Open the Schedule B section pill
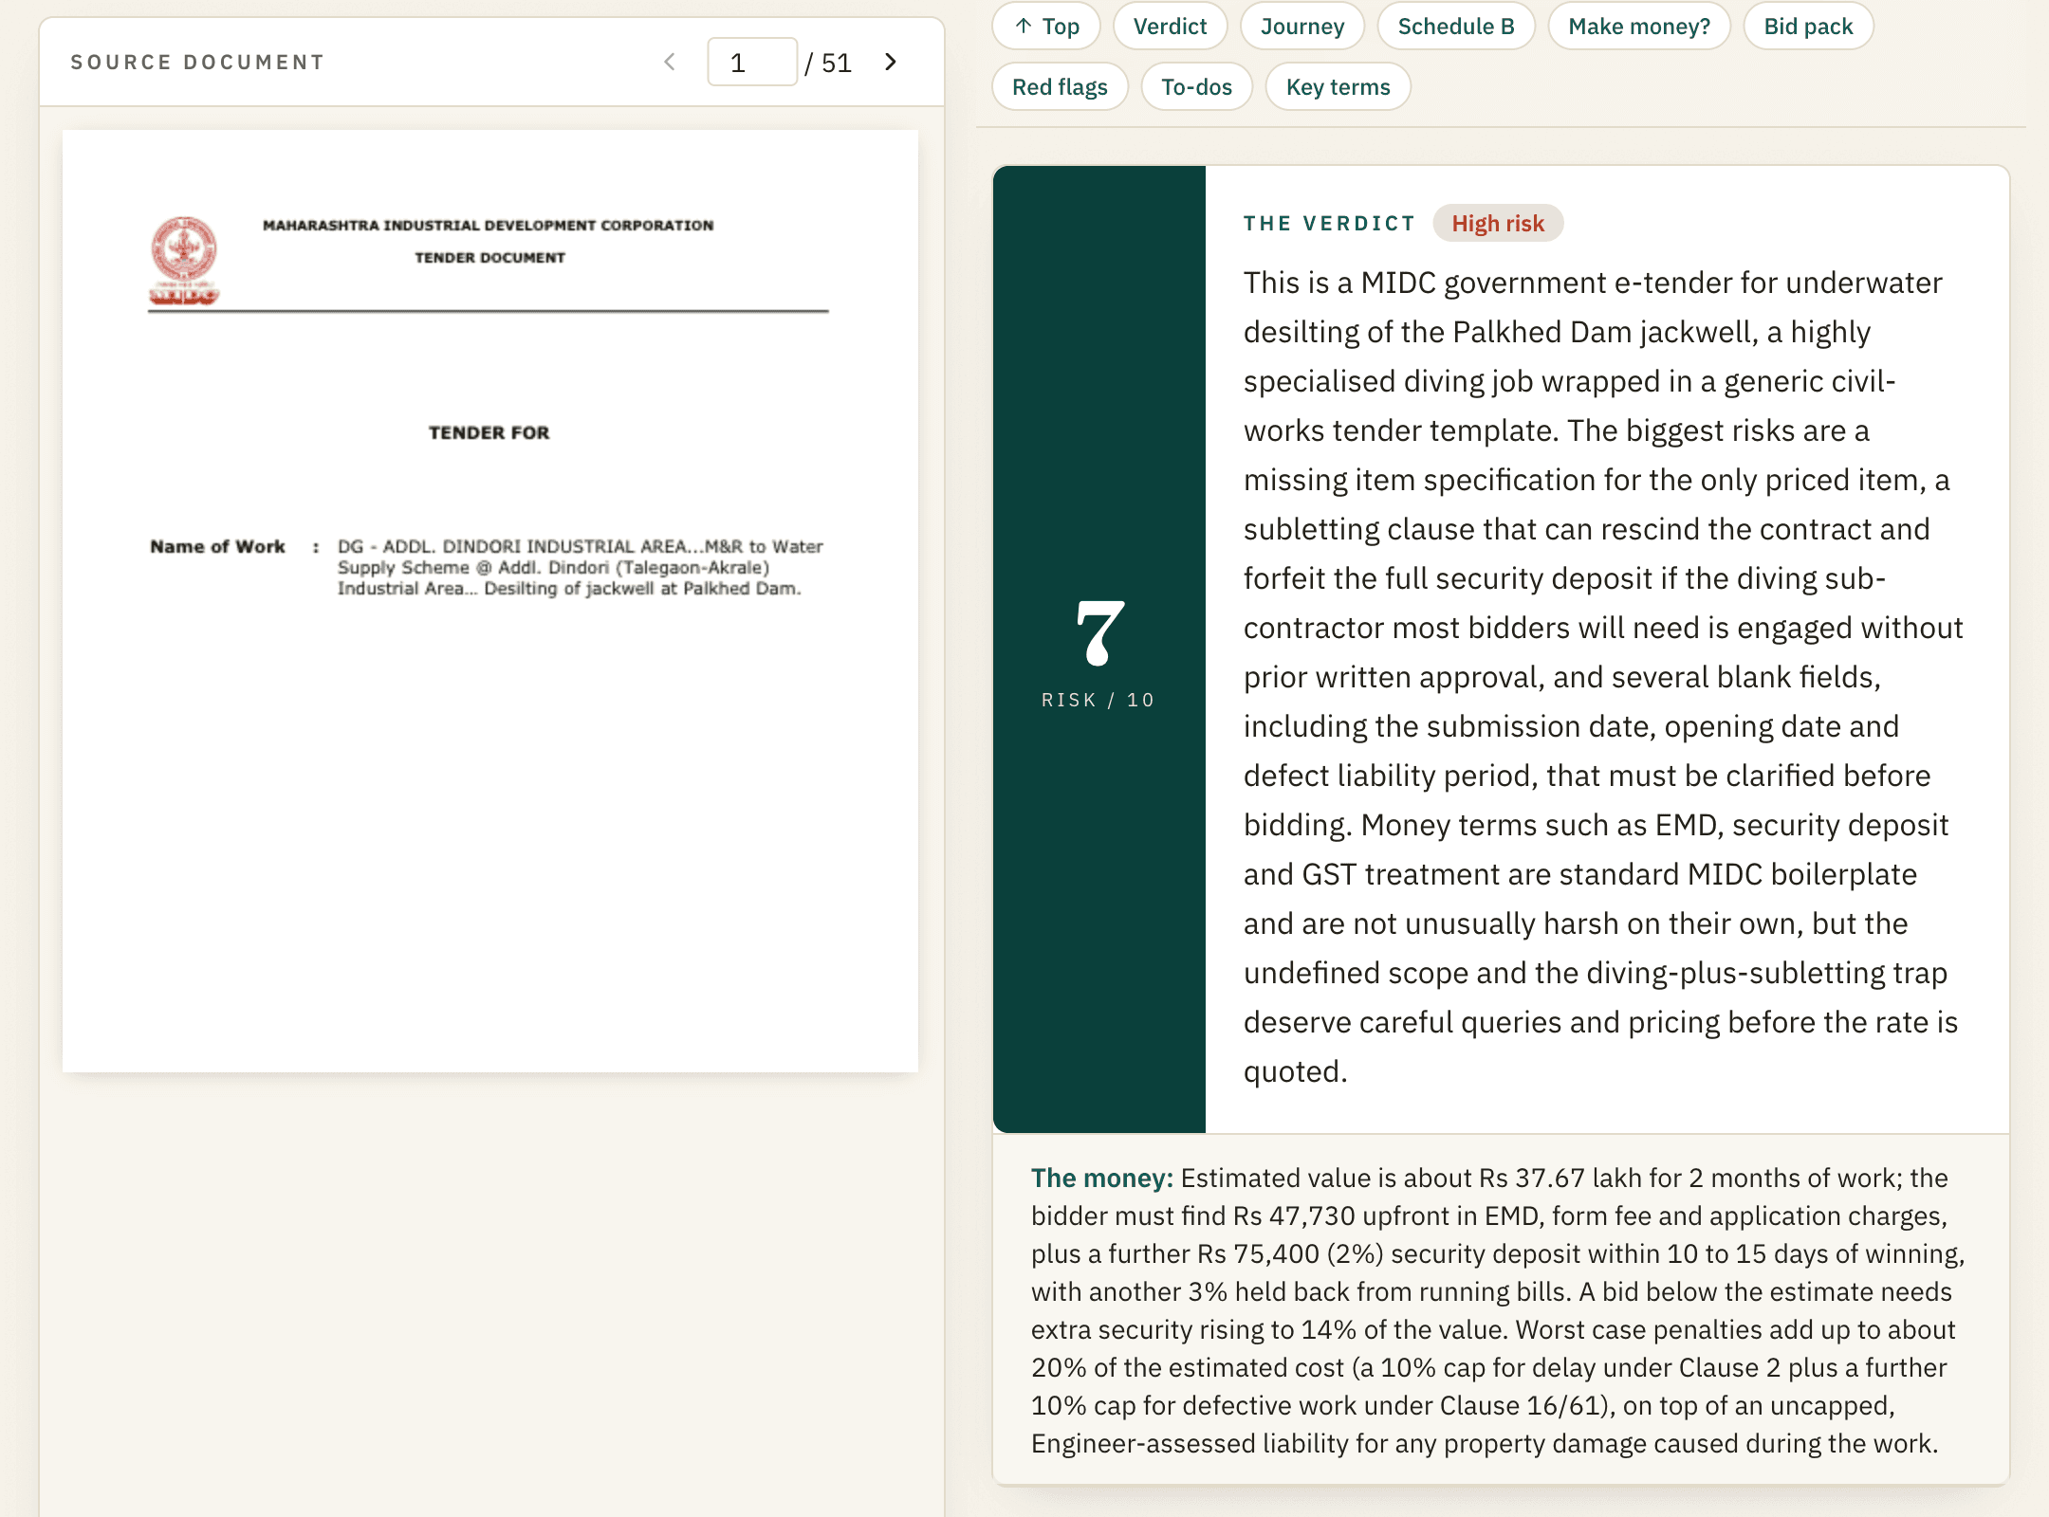 coord(1455,27)
